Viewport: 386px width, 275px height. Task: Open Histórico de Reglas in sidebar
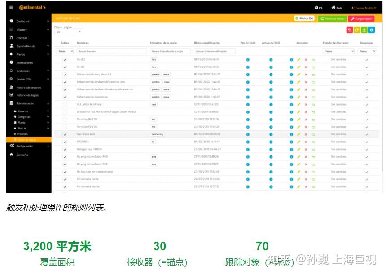coord(27,95)
